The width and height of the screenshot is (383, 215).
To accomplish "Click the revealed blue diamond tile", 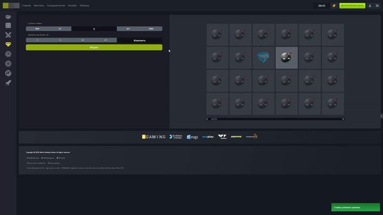I will [x=263, y=58].
